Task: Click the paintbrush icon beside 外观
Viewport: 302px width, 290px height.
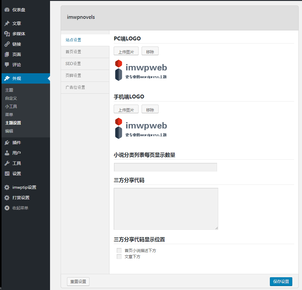Action: click(x=7, y=78)
